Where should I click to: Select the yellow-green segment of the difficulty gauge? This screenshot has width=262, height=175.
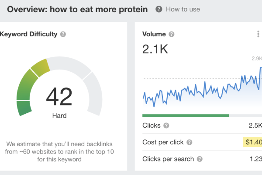pos(40,67)
